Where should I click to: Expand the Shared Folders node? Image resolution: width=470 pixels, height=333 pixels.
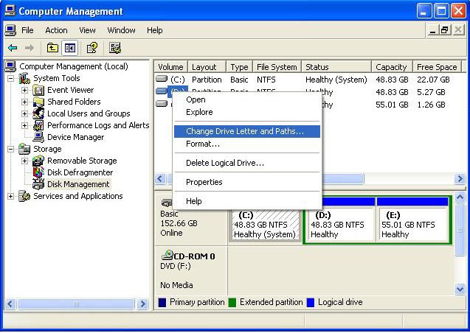tap(24, 102)
